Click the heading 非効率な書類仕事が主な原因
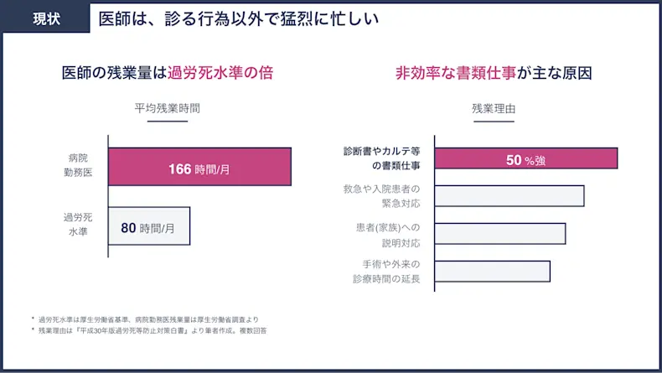The image size is (662, 373). [494, 73]
